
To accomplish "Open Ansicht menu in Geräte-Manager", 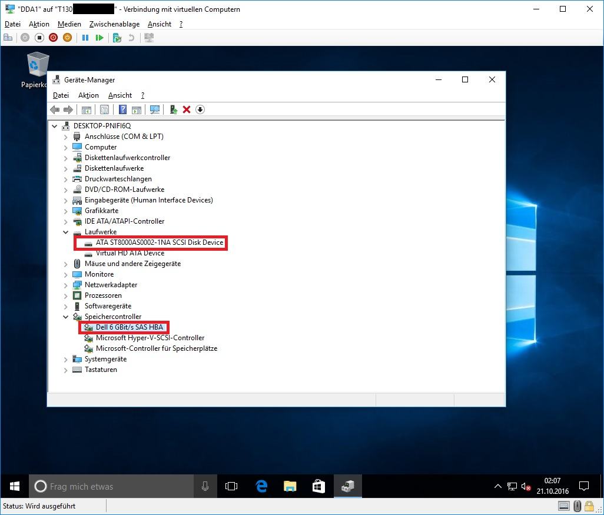I will tap(120, 95).
